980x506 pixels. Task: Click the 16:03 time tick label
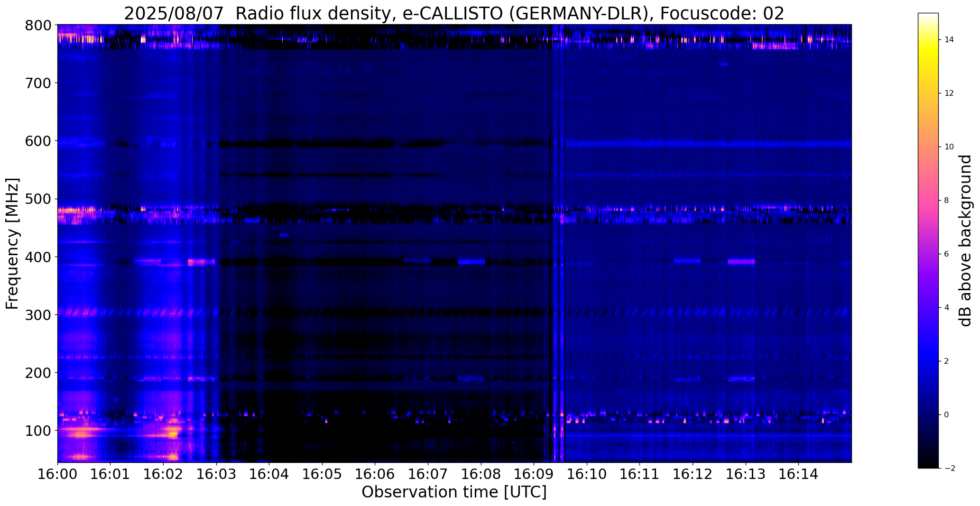tap(216, 474)
